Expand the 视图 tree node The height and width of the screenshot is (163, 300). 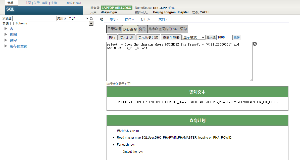click(x=6, y=34)
